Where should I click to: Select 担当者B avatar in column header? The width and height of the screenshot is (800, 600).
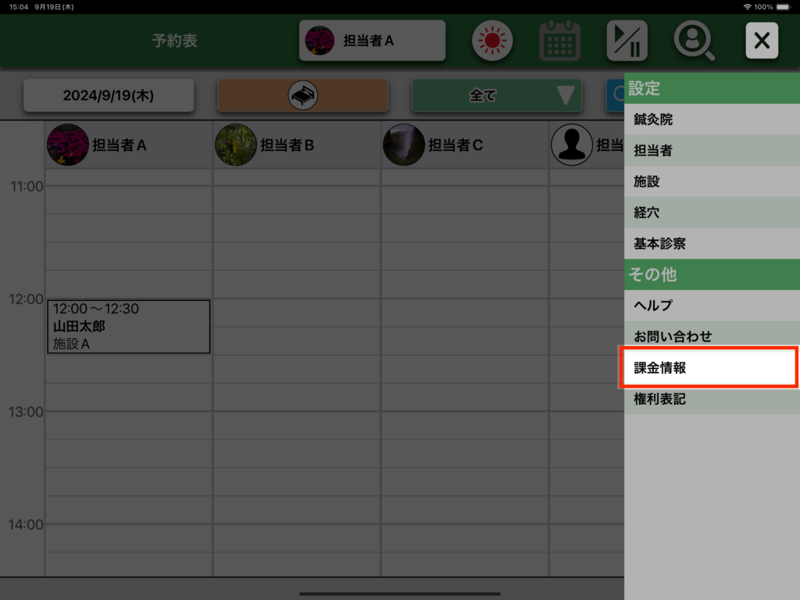pos(235,145)
